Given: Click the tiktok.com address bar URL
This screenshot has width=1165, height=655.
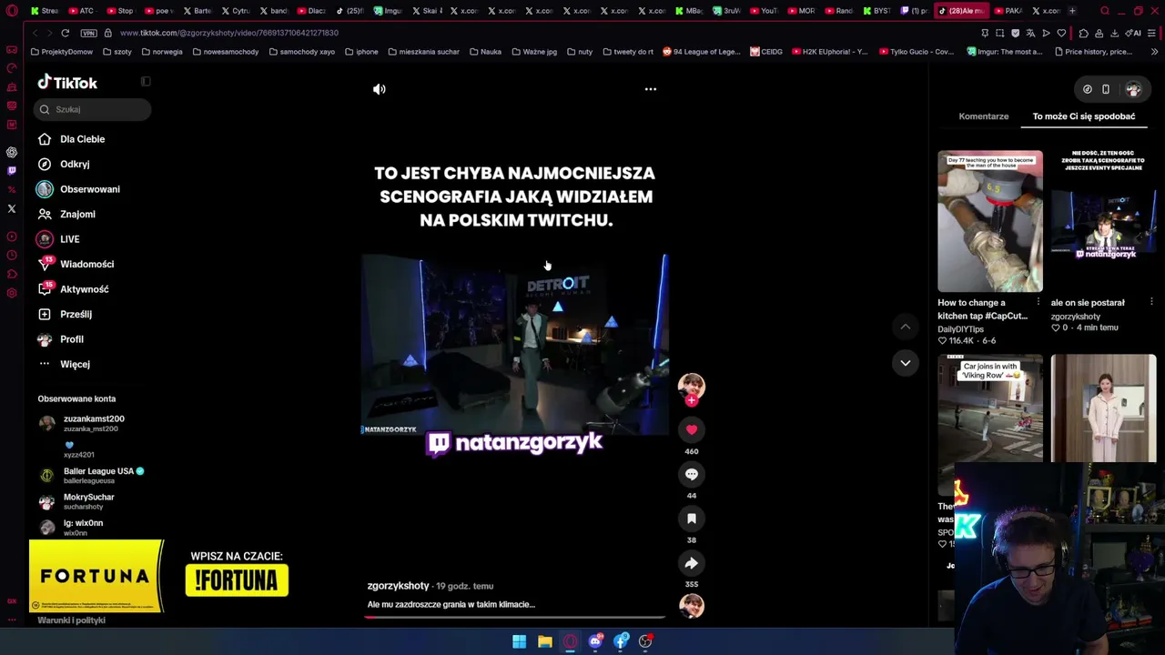Looking at the screenshot, I should (x=228, y=33).
